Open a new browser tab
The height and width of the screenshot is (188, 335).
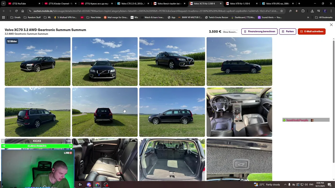coord(299,4)
